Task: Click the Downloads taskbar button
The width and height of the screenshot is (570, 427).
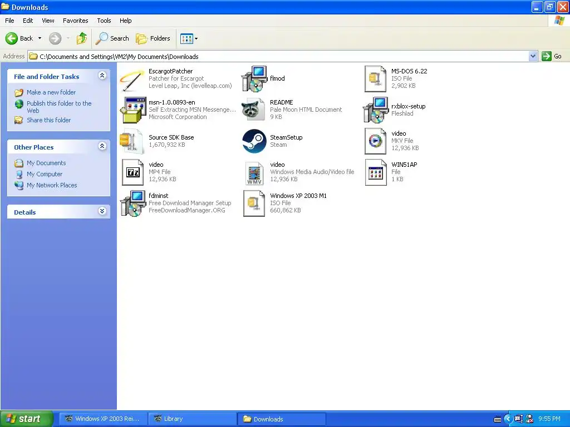Action: click(282, 419)
